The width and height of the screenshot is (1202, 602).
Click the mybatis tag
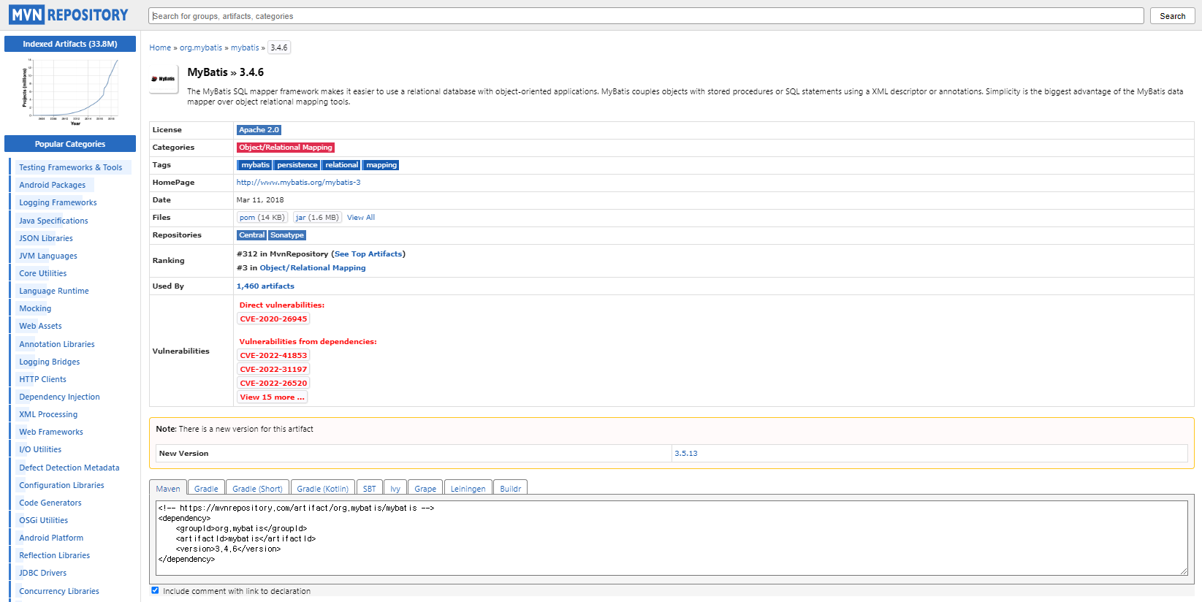pos(254,165)
